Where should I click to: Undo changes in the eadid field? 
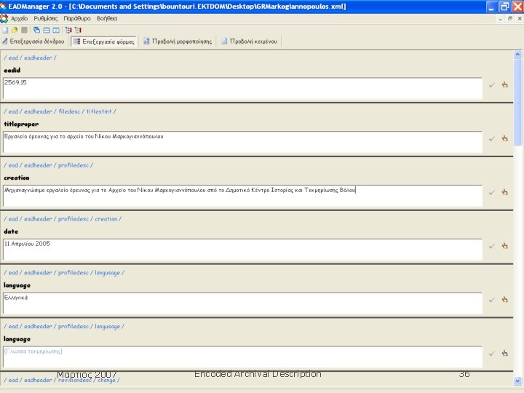(504, 85)
